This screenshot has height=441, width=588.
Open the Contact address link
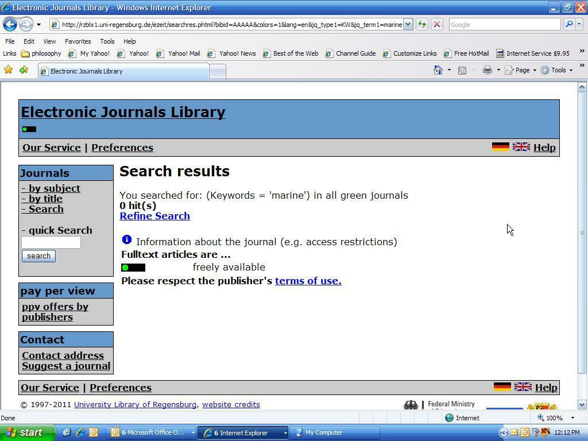pyautogui.click(x=63, y=355)
